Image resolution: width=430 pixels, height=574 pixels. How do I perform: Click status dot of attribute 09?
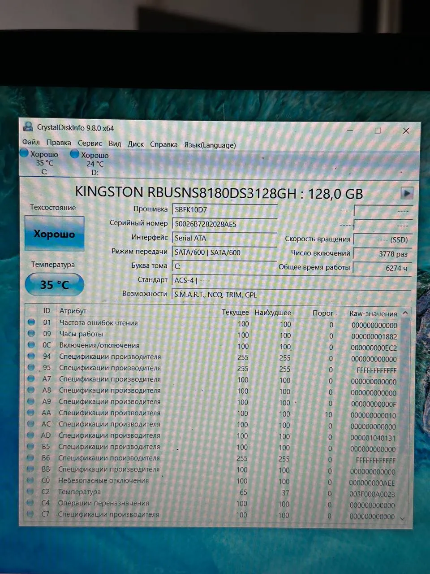[31, 333]
